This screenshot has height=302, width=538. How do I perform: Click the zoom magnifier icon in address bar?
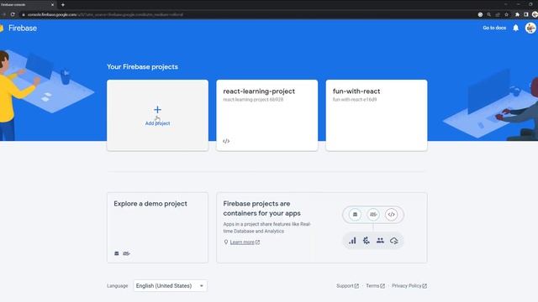coord(488,14)
